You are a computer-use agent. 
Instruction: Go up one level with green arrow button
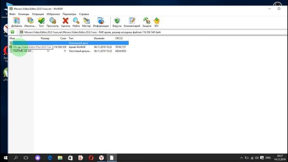coord(12,32)
